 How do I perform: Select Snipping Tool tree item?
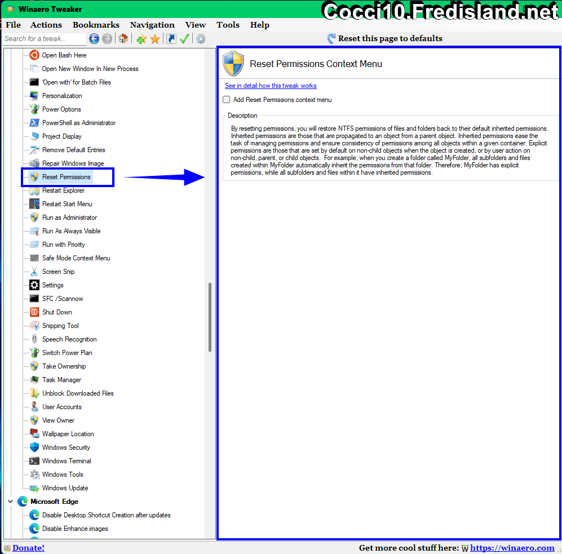click(60, 326)
